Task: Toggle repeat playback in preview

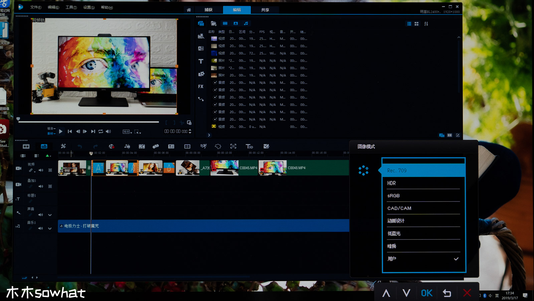Action: pos(101,131)
